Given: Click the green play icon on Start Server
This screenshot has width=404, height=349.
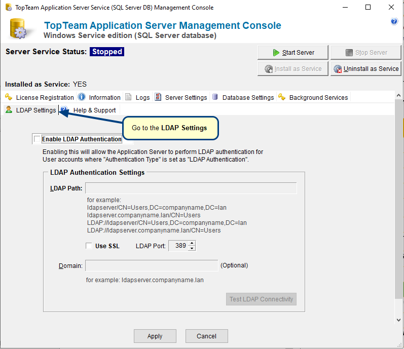Looking at the screenshot, I should (x=276, y=53).
